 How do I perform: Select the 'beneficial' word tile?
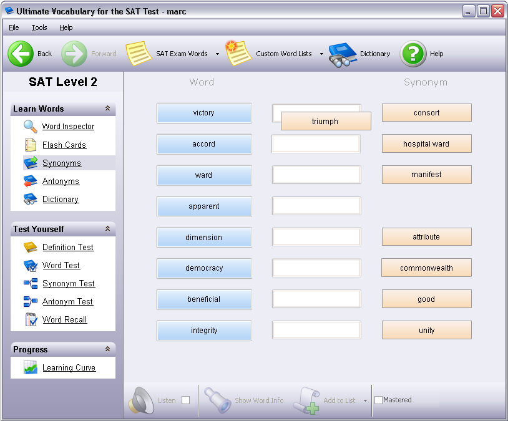pyautogui.click(x=204, y=299)
